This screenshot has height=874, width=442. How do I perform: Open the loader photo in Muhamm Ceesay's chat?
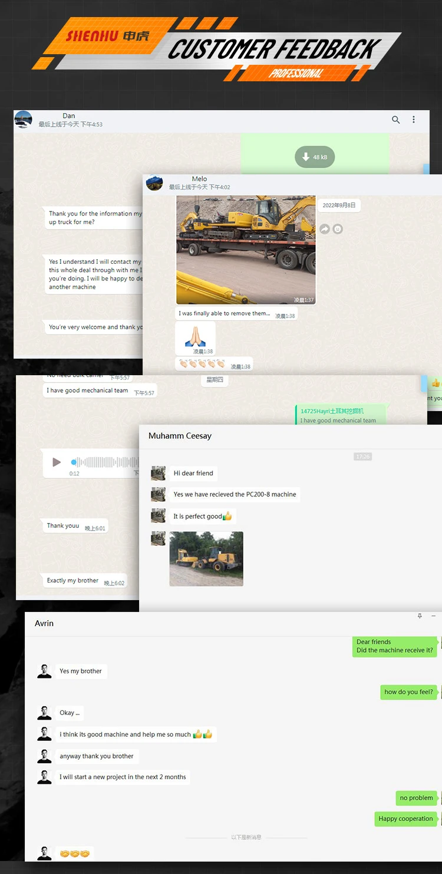coord(206,559)
